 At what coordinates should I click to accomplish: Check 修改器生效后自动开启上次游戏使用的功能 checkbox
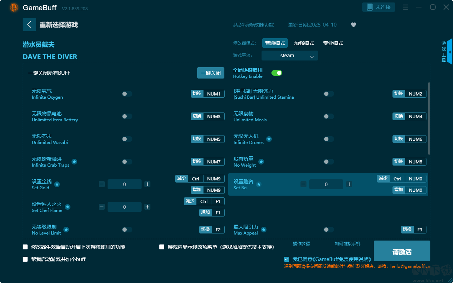[x=25, y=247]
